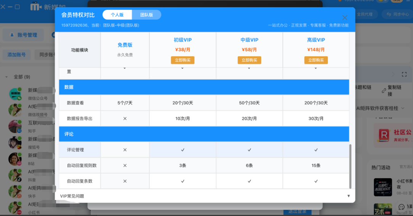Expand the VIP常见问题 section
This screenshot has width=413, height=216.
(349, 196)
